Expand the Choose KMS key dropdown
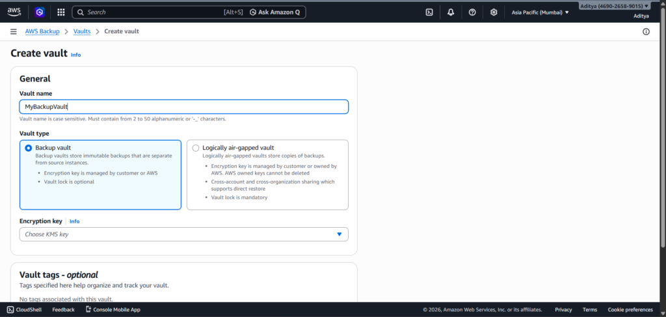This screenshot has height=317, width=666. point(183,234)
